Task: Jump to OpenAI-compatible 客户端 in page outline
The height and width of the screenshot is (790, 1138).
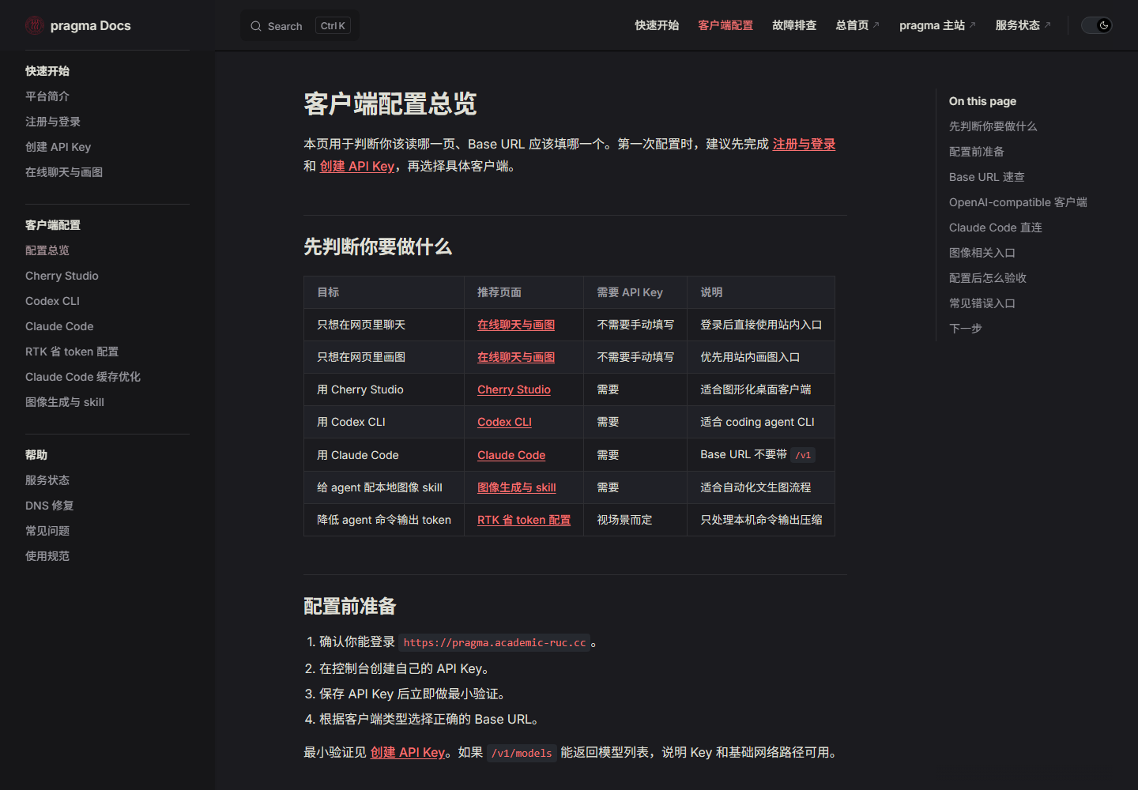Action: click(1018, 202)
